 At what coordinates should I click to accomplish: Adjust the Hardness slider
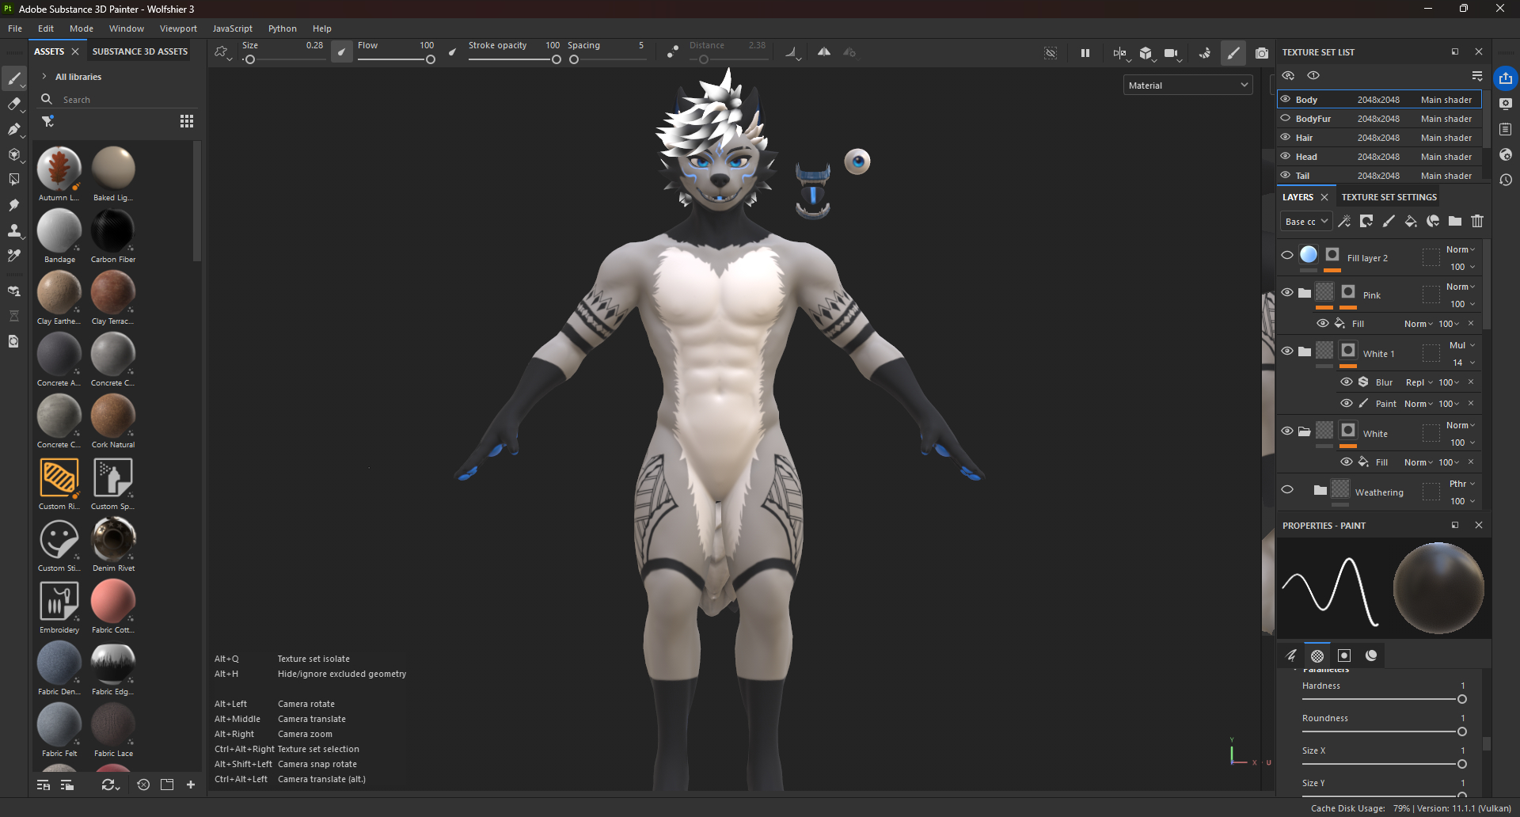pos(1381,699)
